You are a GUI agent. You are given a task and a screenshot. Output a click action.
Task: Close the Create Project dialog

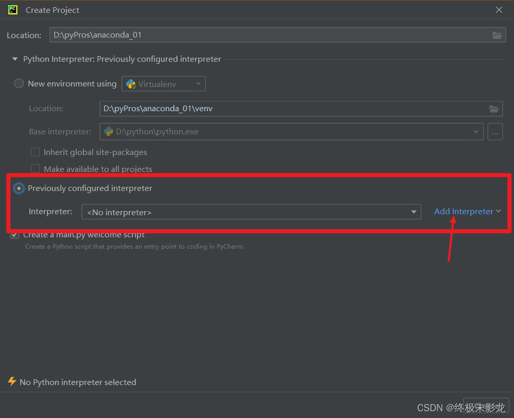[x=499, y=10]
